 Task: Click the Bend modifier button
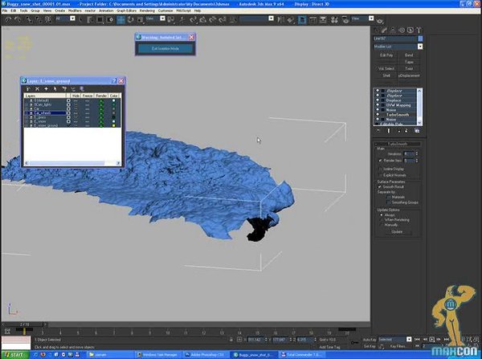(x=409, y=55)
